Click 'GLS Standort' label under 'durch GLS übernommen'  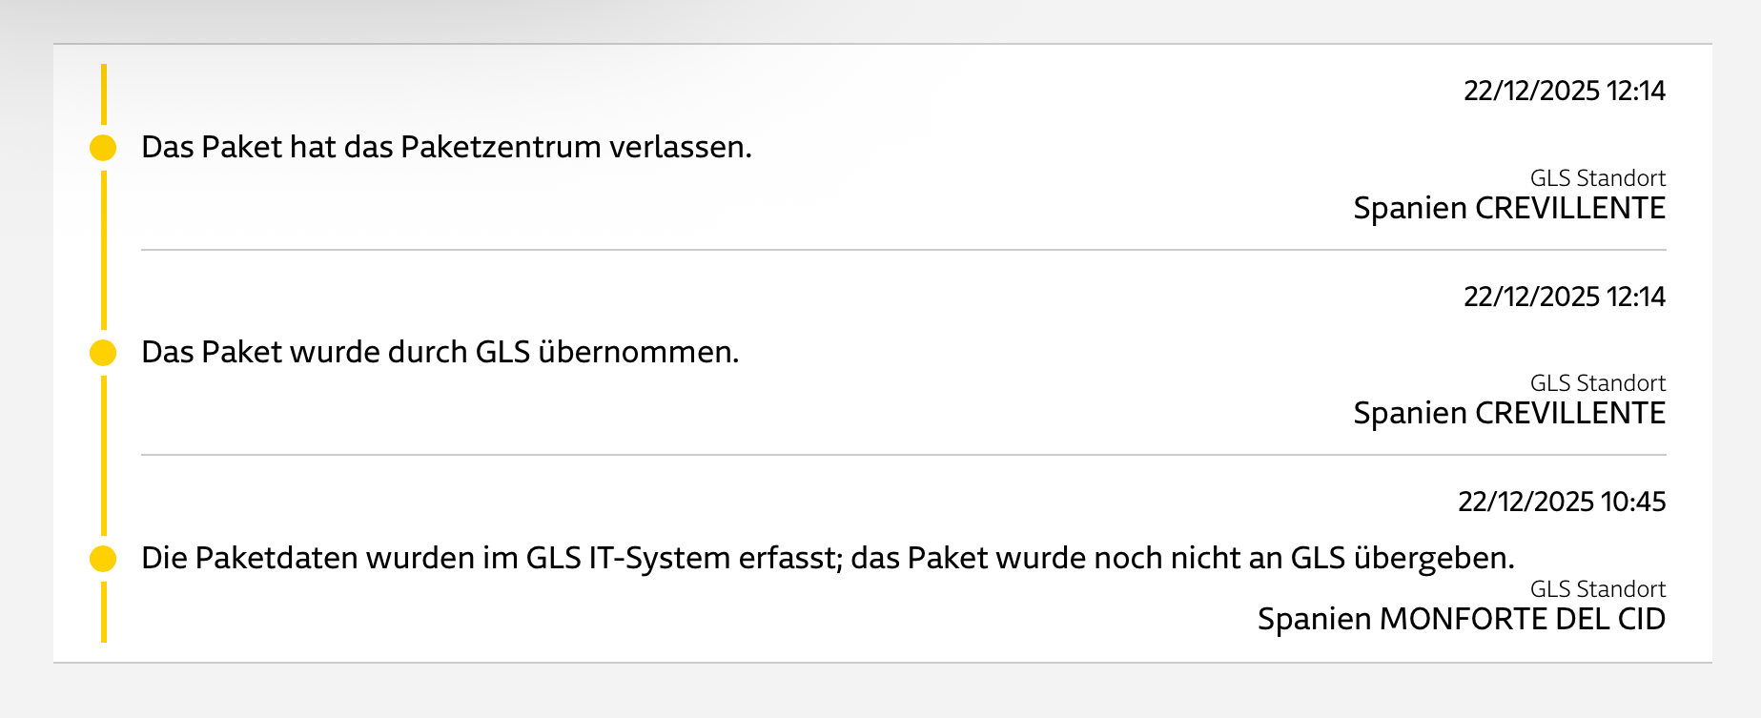tap(1597, 383)
